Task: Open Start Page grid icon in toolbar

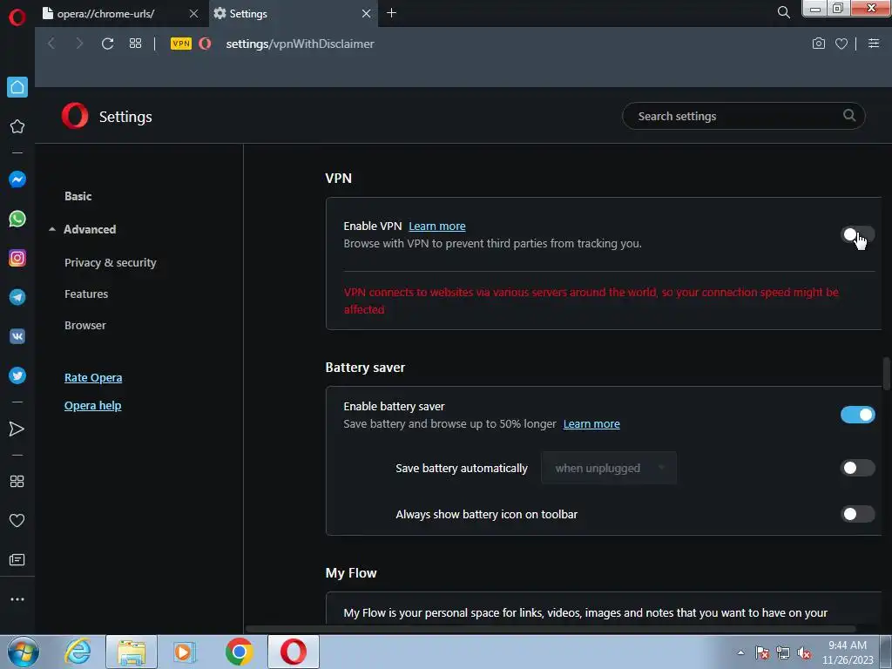Action: click(135, 44)
